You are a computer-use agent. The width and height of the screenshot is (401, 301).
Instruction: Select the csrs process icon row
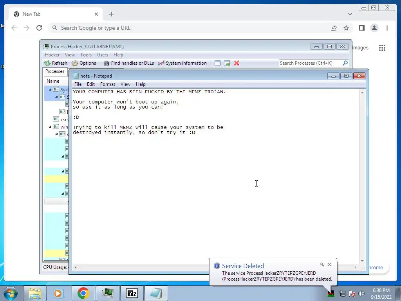(56, 119)
